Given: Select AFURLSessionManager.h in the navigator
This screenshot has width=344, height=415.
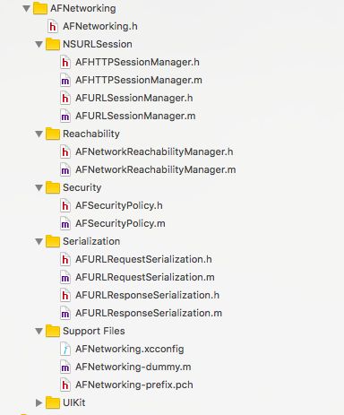Looking at the screenshot, I should point(134,98).
